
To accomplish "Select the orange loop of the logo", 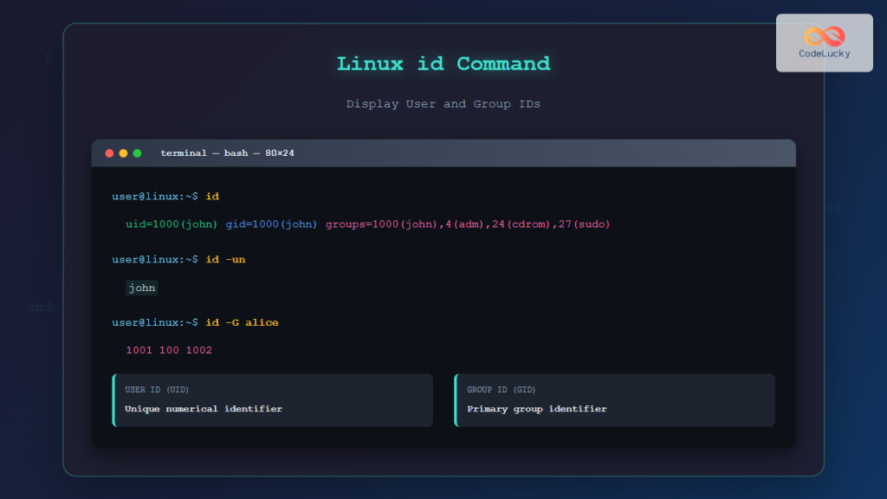I will tap(815, 35).
